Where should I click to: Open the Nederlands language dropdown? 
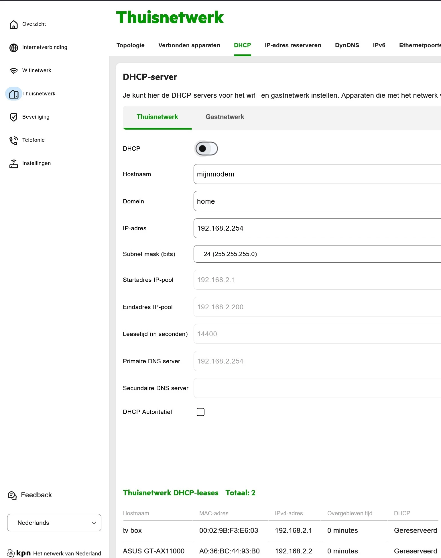pos(54,523)
